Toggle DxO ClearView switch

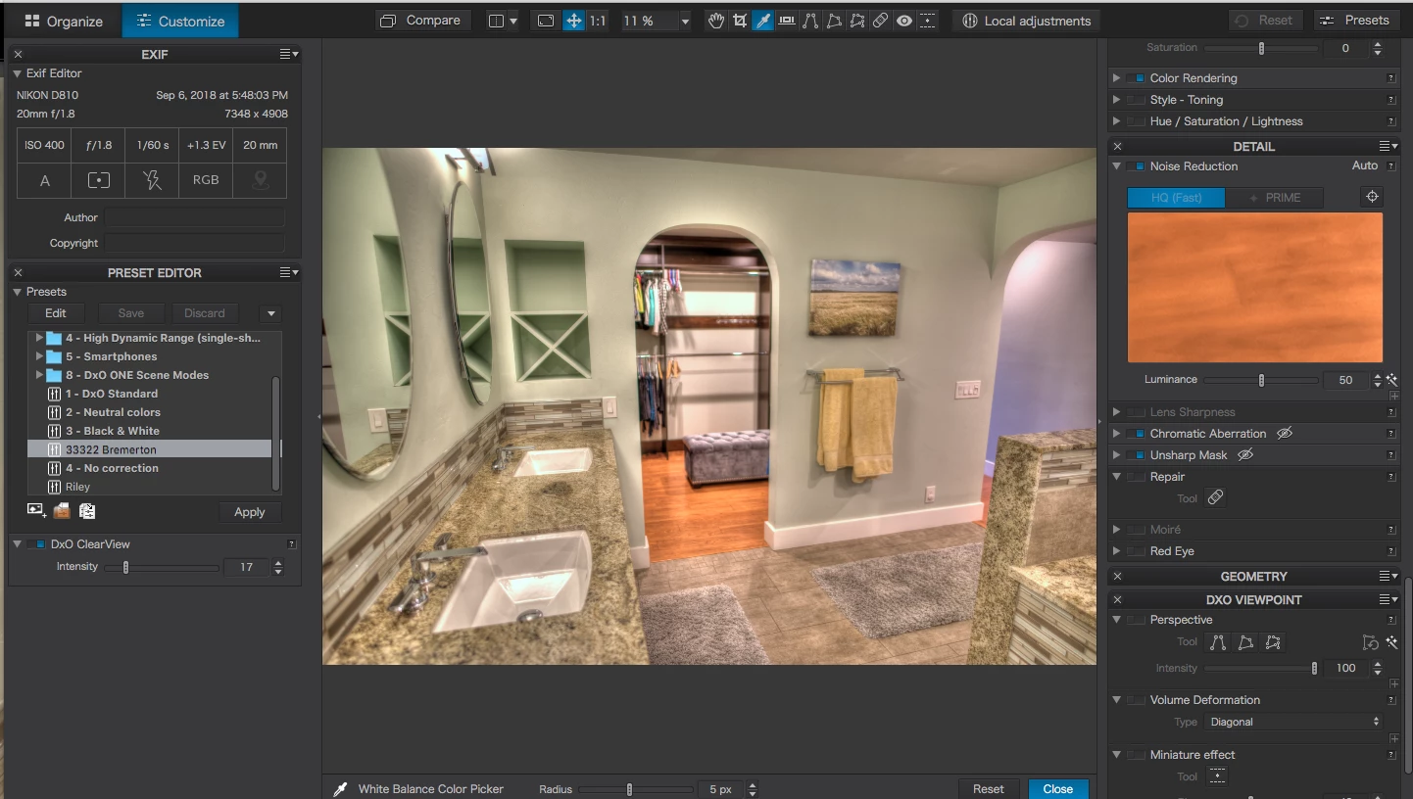[x=36, y=544]
